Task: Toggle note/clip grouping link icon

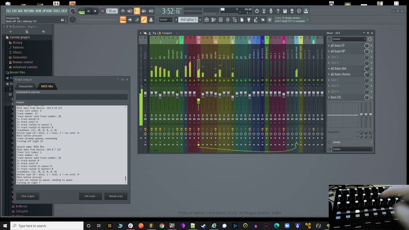Action: point(144,20)
